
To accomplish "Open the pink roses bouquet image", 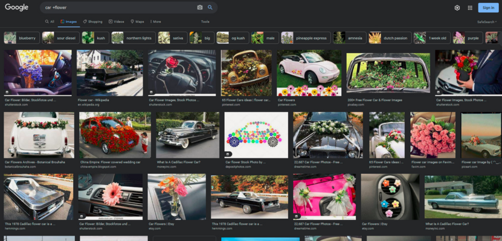I will (433, 135).
